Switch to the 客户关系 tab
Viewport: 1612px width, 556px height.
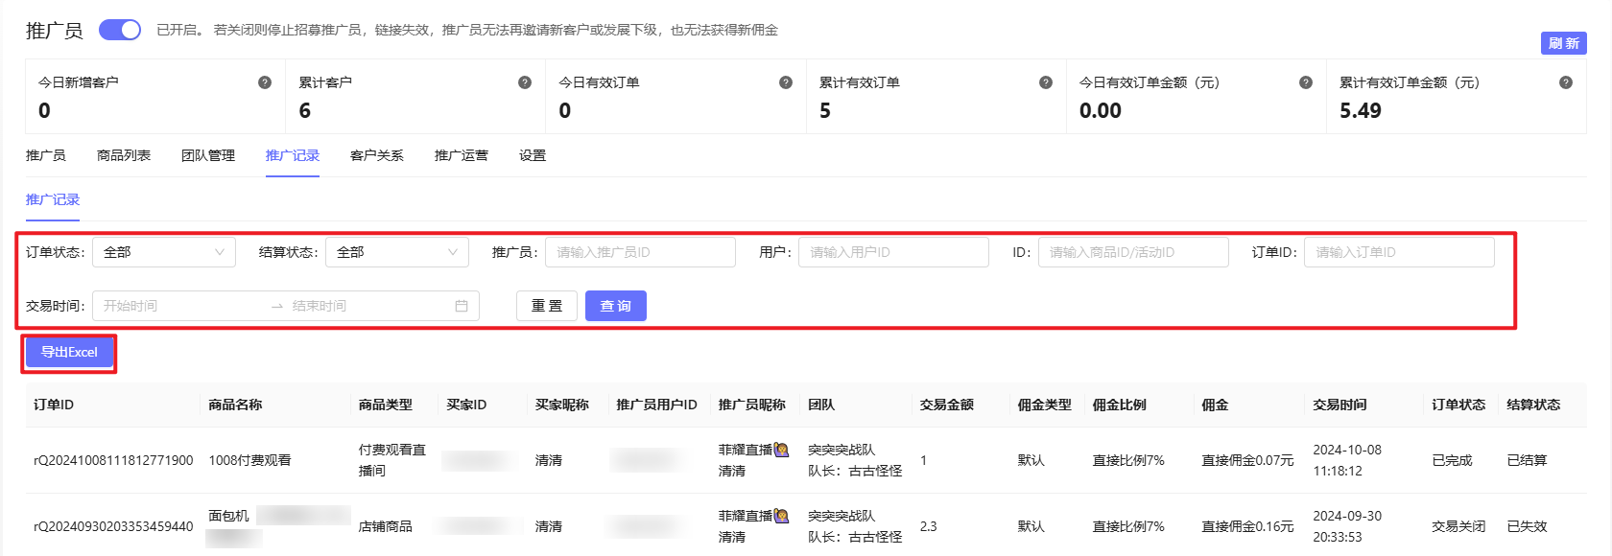[x=377, y=155]
